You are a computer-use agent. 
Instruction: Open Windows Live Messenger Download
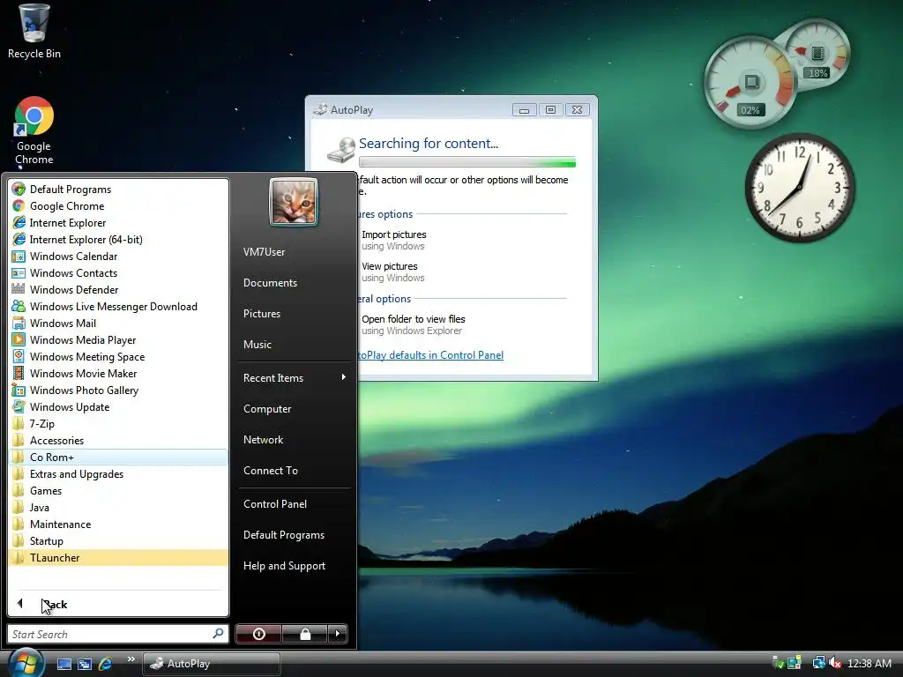119,306
